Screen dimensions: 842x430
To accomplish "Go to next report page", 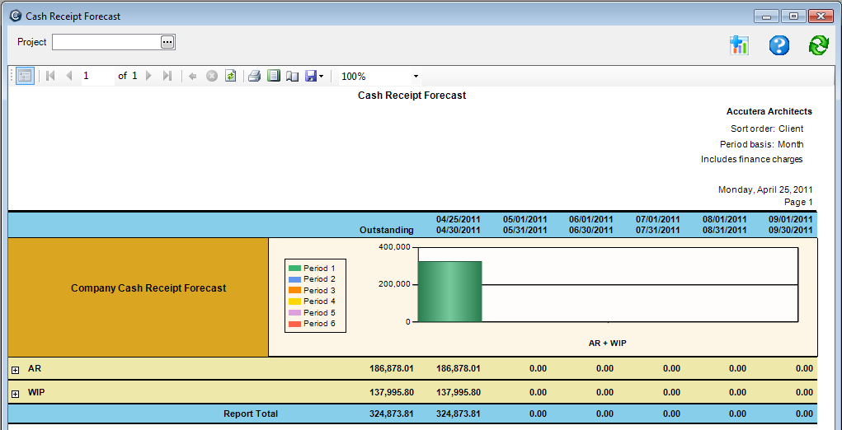I will click(x=149, y=76).
